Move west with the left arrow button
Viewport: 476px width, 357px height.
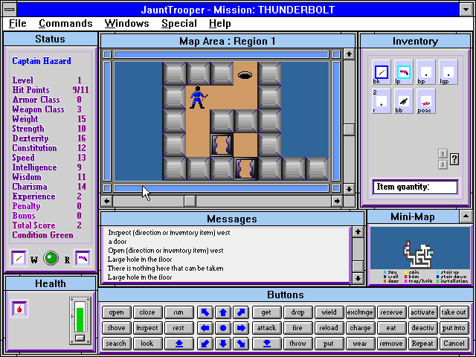click(205, 328)
